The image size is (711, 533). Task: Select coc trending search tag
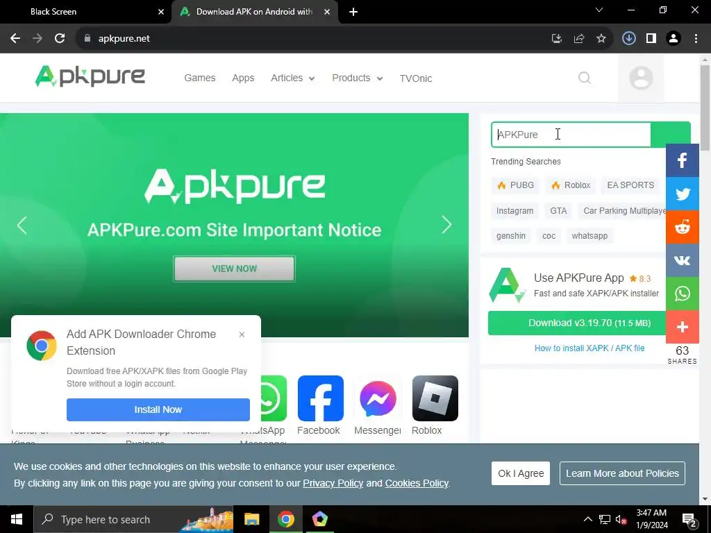coord(549,236)
